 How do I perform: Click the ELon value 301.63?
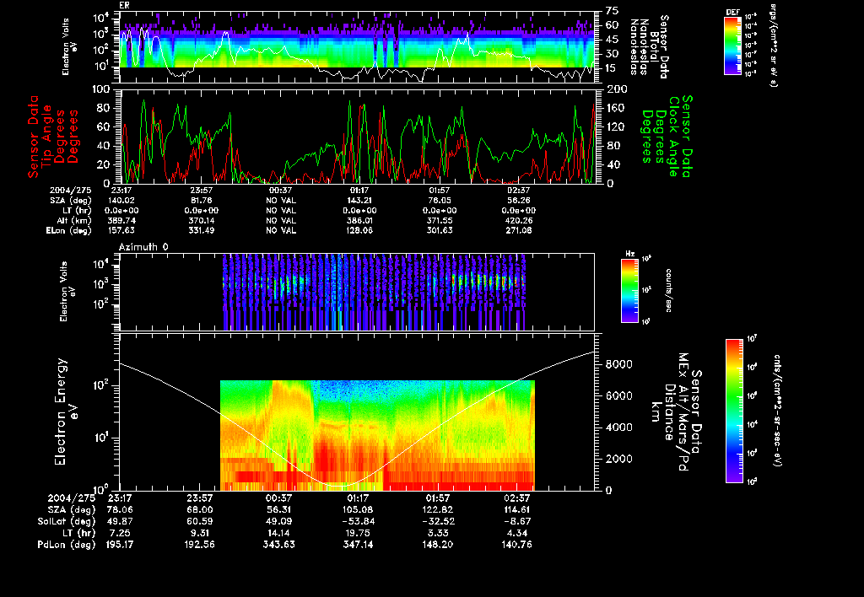(x=439, y=230)
